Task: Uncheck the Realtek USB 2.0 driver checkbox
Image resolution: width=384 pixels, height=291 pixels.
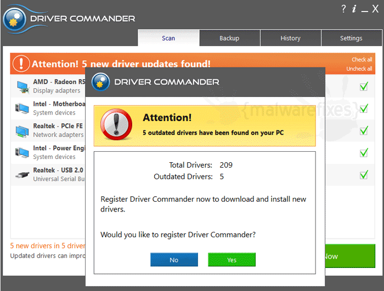Action: pos(364,175)
